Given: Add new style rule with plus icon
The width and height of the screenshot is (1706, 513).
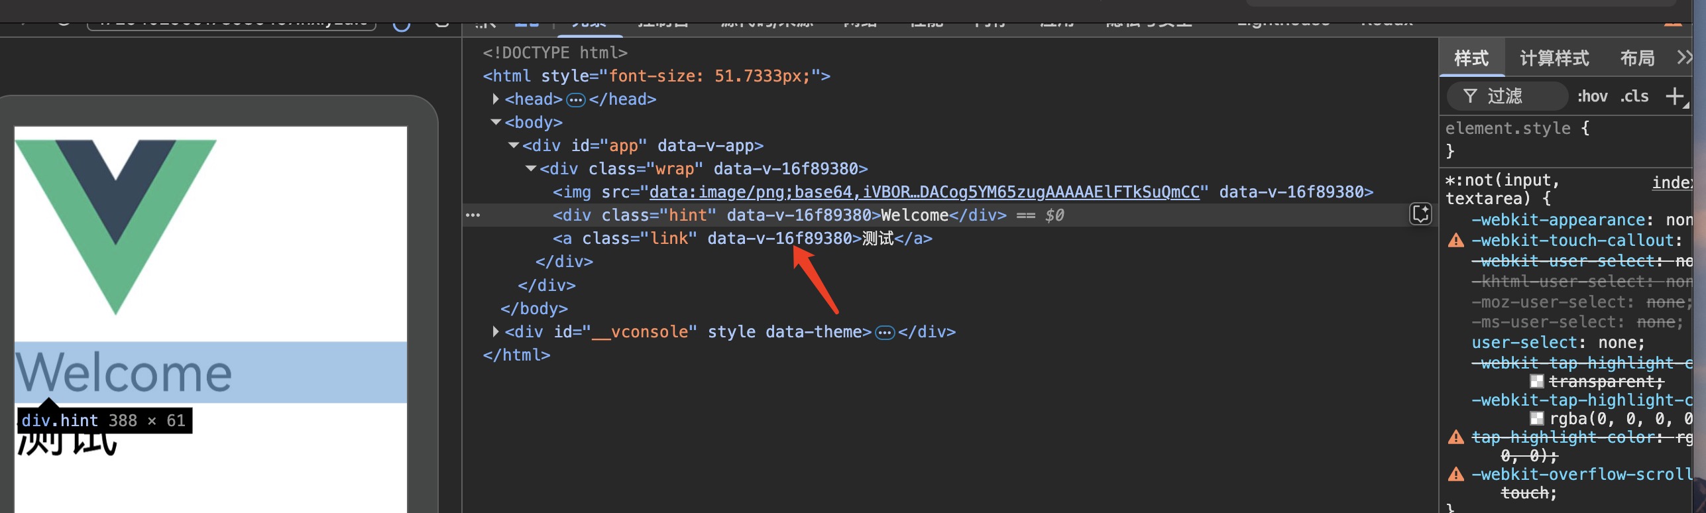Looking at the screenshot, I should [1675, 96].
